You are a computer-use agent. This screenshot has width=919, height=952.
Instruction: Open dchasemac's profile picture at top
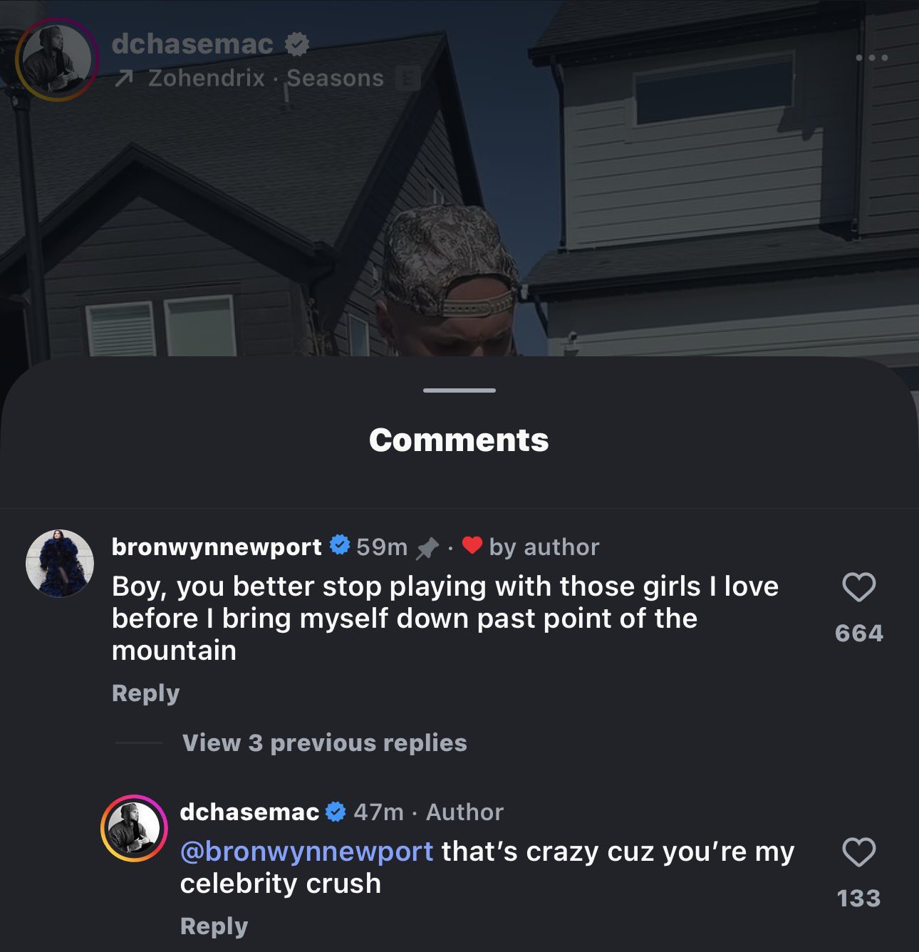[57, 59]
